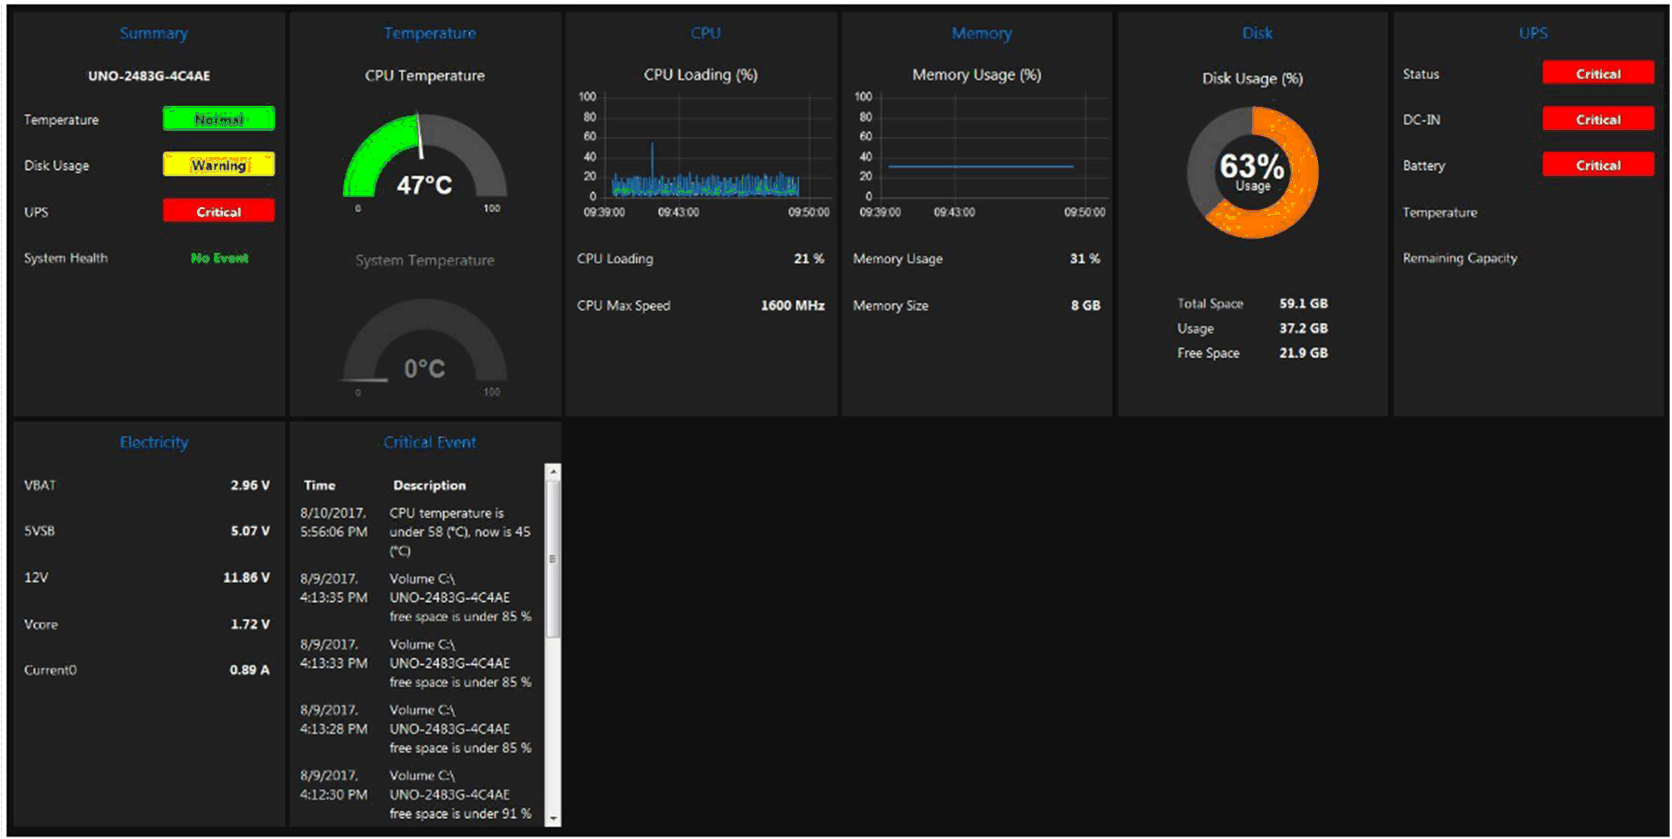Select the CPU temperature under 58 event
Screen dimensions: 1672x839
pos(459,531)
